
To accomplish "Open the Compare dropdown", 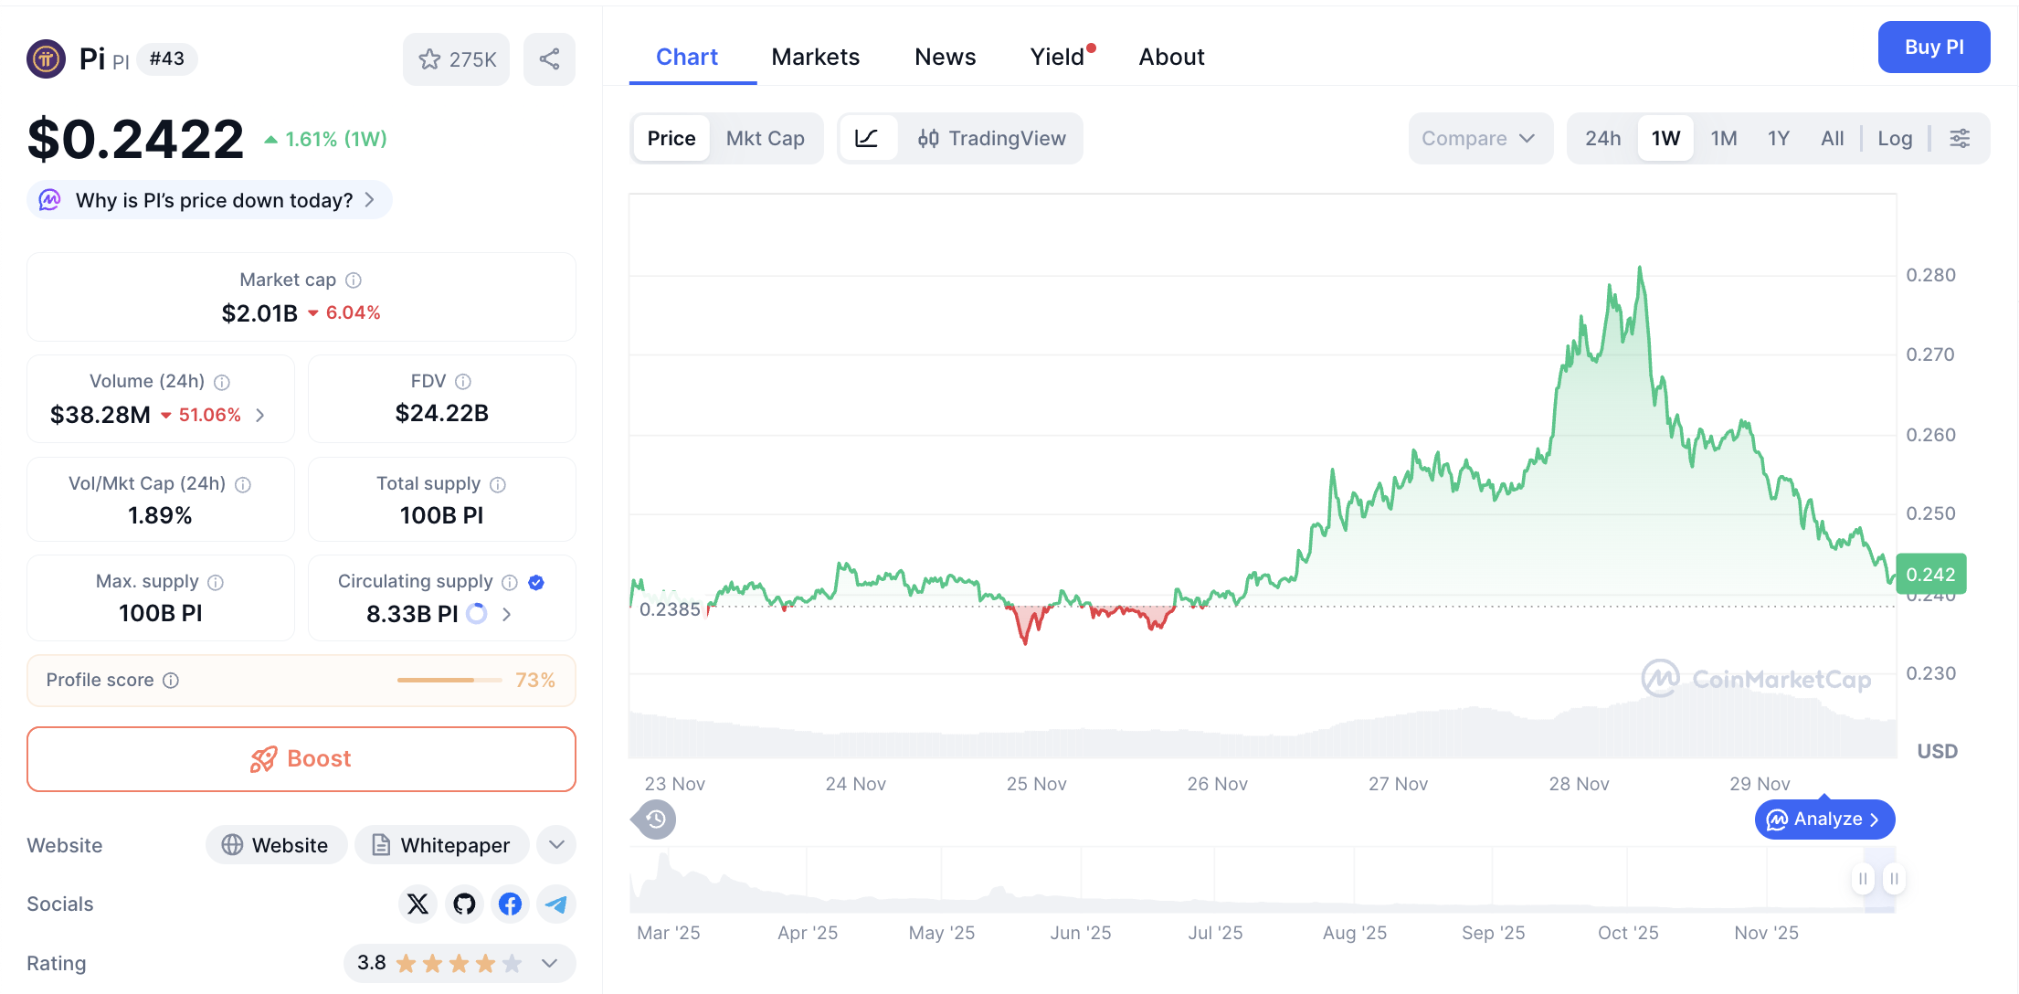I will point(1479,138).
